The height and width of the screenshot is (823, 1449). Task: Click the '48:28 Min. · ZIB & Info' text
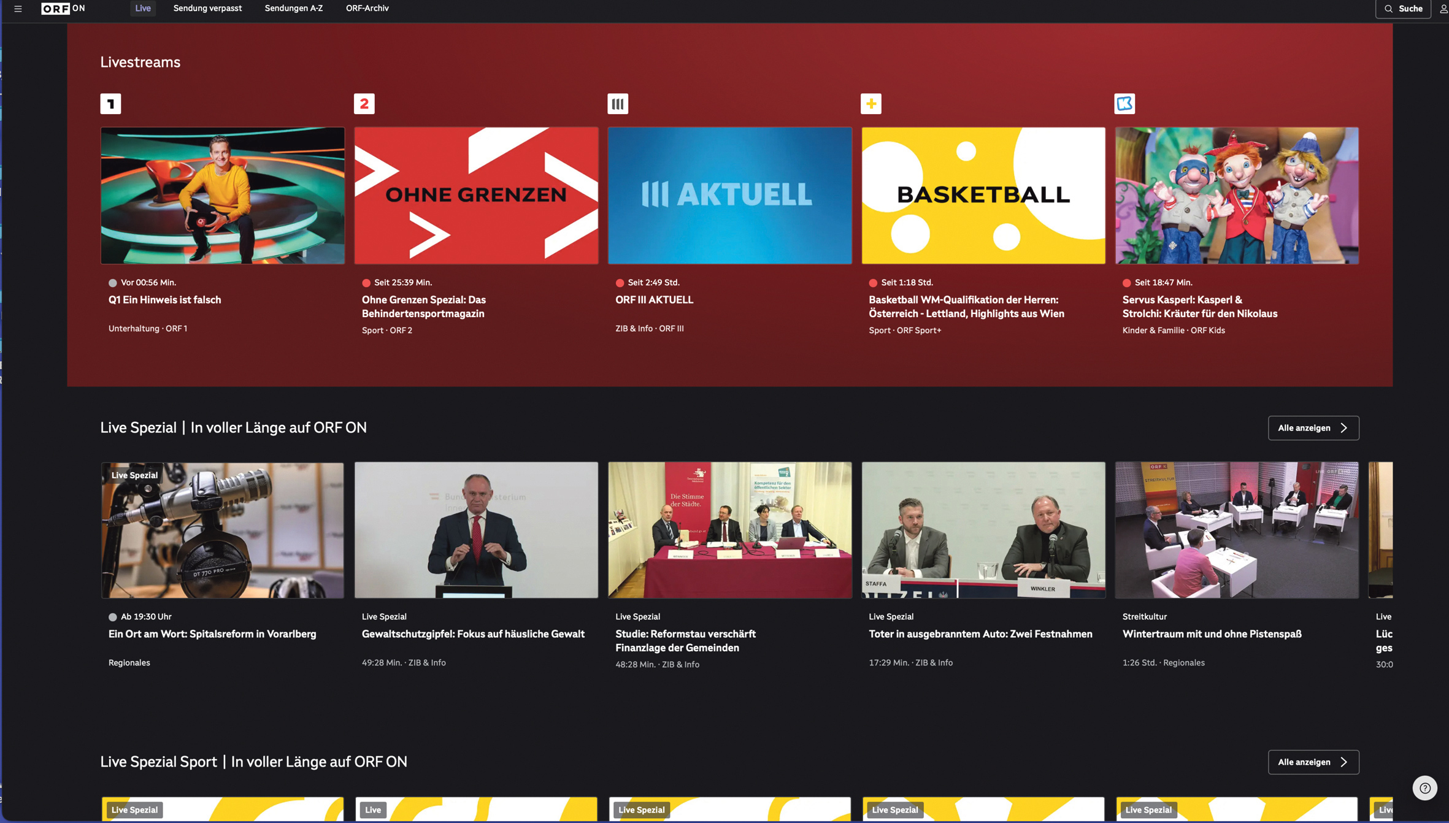[x=658, y=665]
